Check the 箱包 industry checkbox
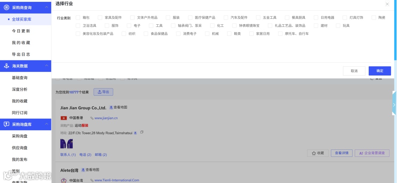Viewport: 397px width, 183px height. click(x=78, y=17)
